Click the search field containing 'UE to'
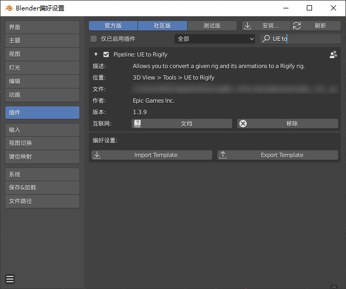This screenshot has width=346, height=289. [x=301, y=39]
